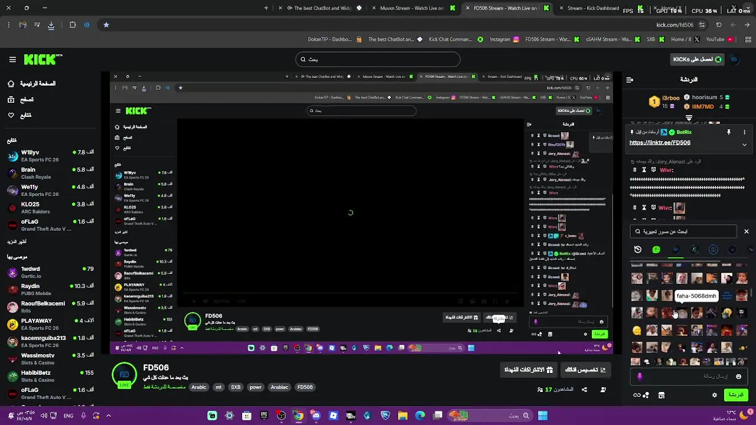The height and width of the screenshot is (425, 756).
Task: Open a new browser tab
Action: [x=266, y=8]
